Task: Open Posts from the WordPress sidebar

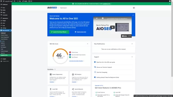Action: click(x=4, y=8)
